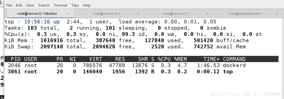The image size is (284, 99).
Task: Click the 1:46.52 TIME+ value
Action: [208, 65]
